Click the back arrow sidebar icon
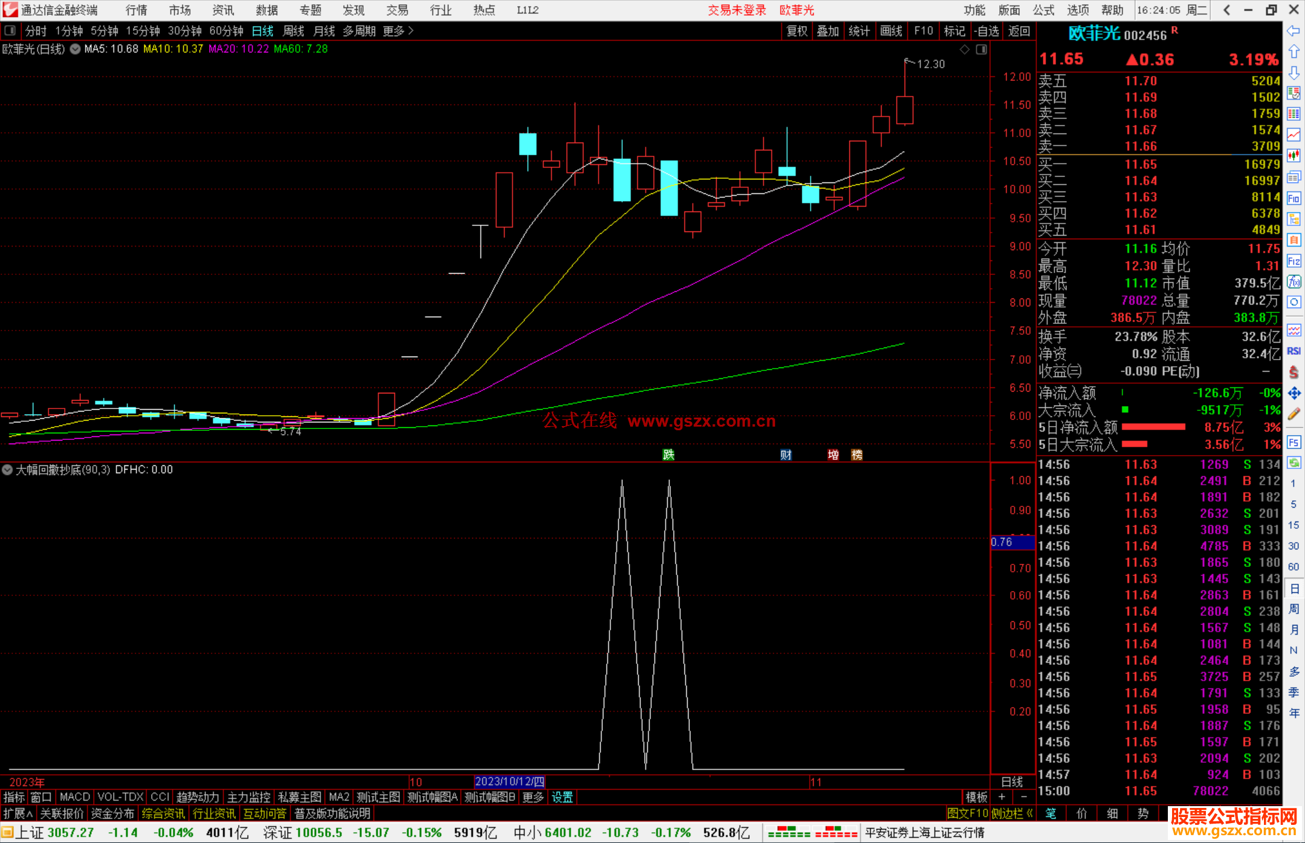The image size is (1305, 843). tap(1294, 31)
